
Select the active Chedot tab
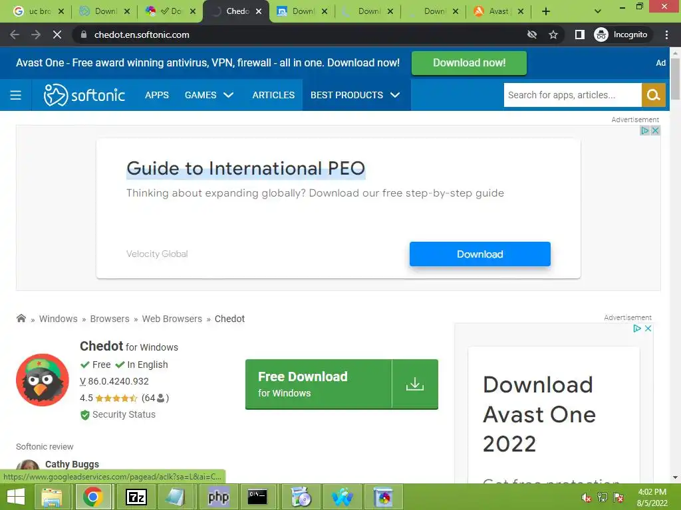(x=231, y=11)
